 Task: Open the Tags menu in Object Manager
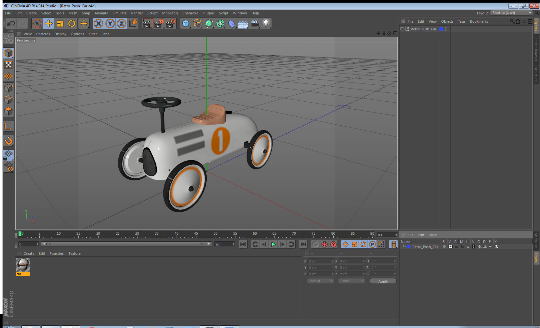pyautogui.click(x=462, y=21)
